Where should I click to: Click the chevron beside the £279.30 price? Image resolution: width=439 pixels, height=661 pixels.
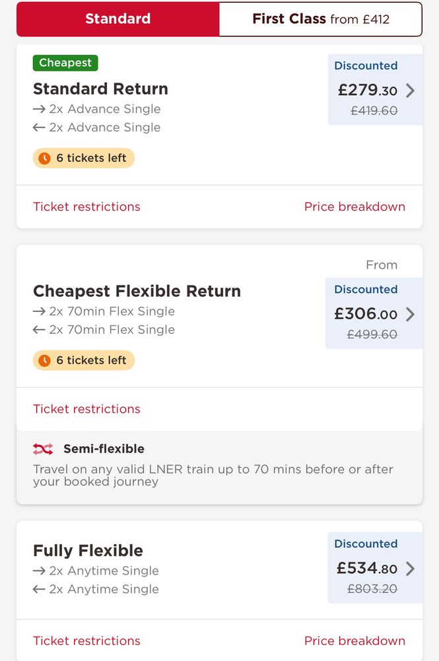point(410,91)
